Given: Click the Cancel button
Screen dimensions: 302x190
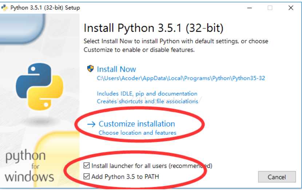Looking at the screenshot, I should [x=277, y=177].
